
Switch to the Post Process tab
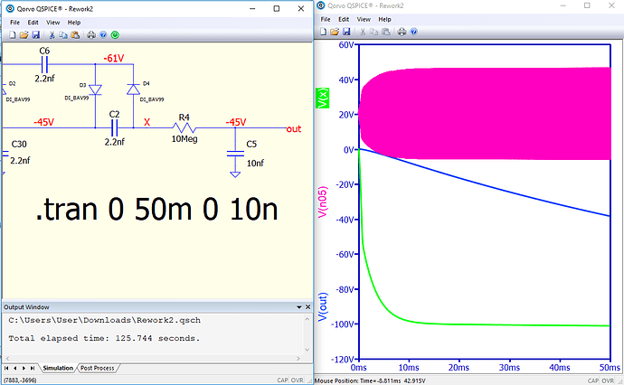pyautogui.click(x=98, y=368)
